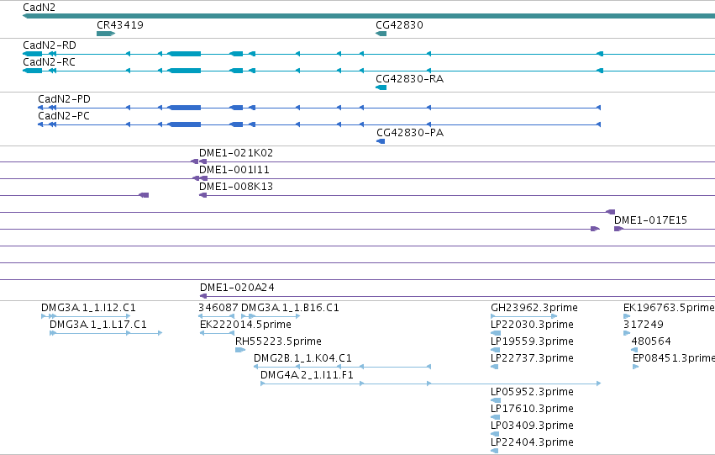Select the 346087 feature label
This screenshot has height=455, width=715.
coord(218,308)
